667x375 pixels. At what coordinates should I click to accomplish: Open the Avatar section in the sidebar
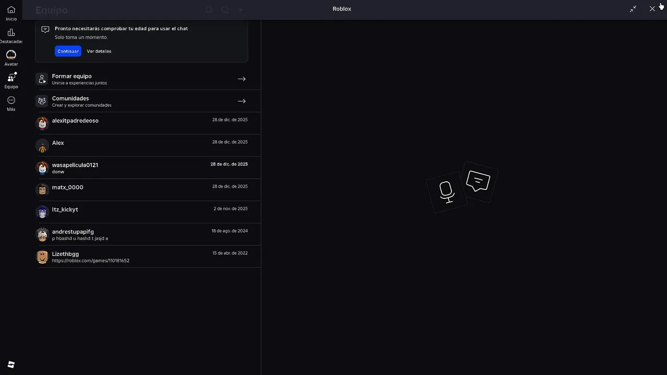click(11, 58)
